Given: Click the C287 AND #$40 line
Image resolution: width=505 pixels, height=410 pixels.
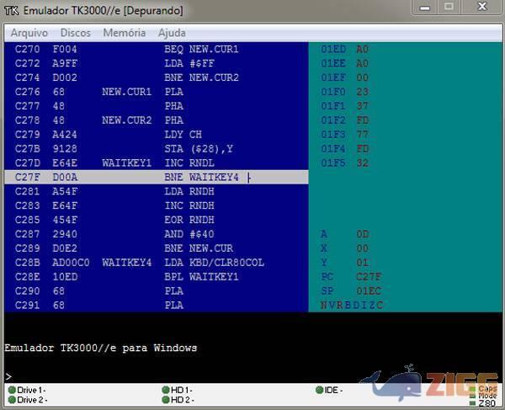Looking at the screenshot, I should 157,234.
